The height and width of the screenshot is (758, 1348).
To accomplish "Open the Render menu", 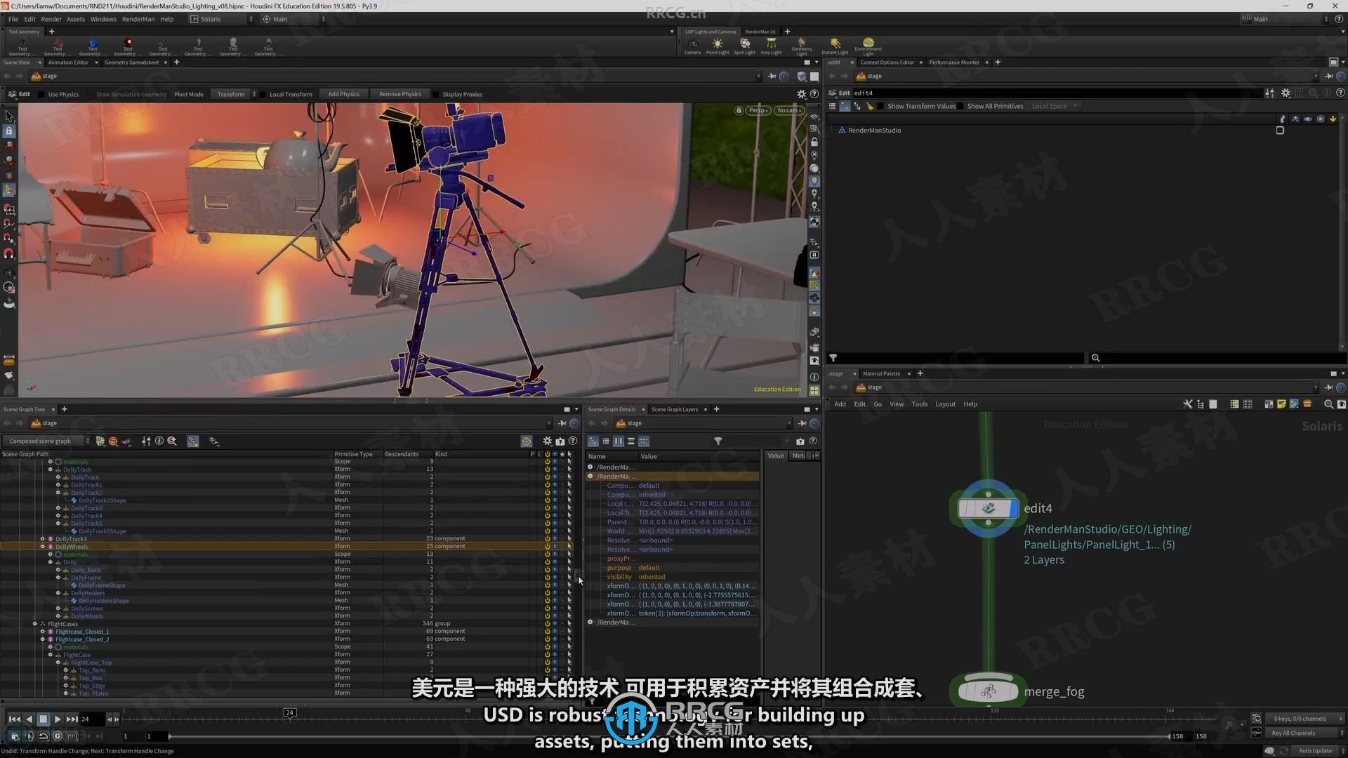I will point(51,19).
